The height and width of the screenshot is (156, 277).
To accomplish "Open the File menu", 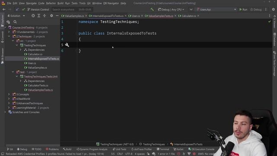I will [9, 3].
